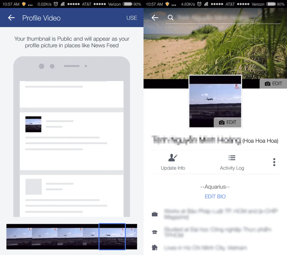Viewport: 287px width, 255px height.
Task: Tap the back arrow on Profile Video screen
Action: pos(11,17)
